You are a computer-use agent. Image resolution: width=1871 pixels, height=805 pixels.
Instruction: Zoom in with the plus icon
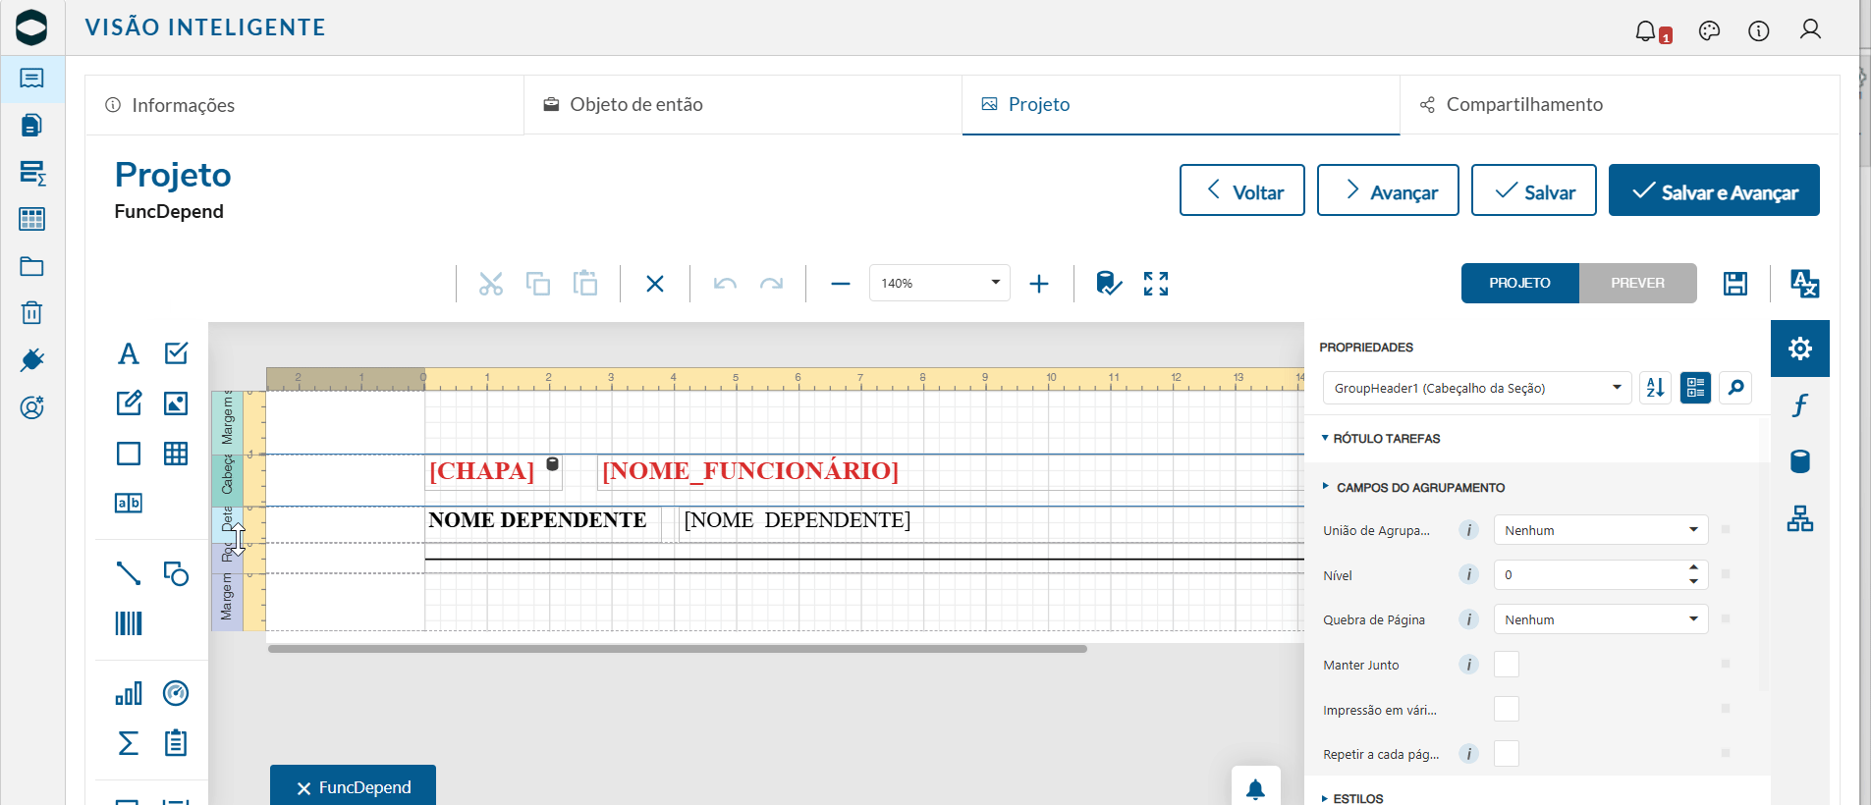[x=1039, y=284]
